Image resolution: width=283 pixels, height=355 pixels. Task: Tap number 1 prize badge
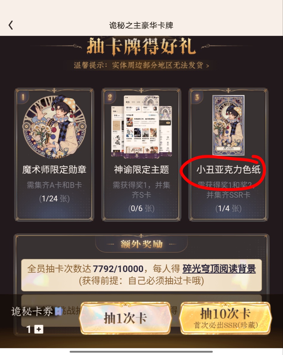coord(23,97)
